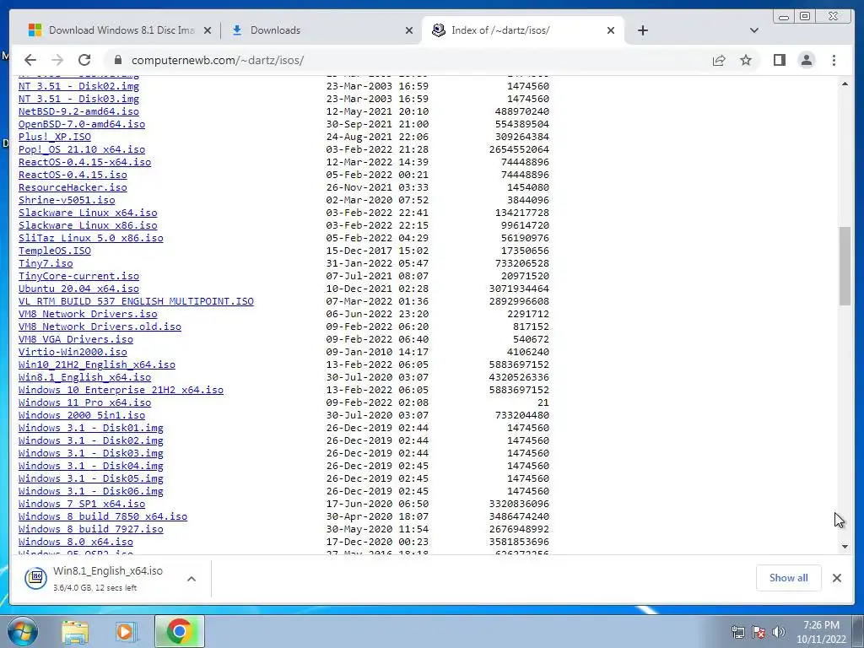The image size is (864, 648).
Task: Open VM8_Network_Drivers.old.iso link
Action: point(100,327)
